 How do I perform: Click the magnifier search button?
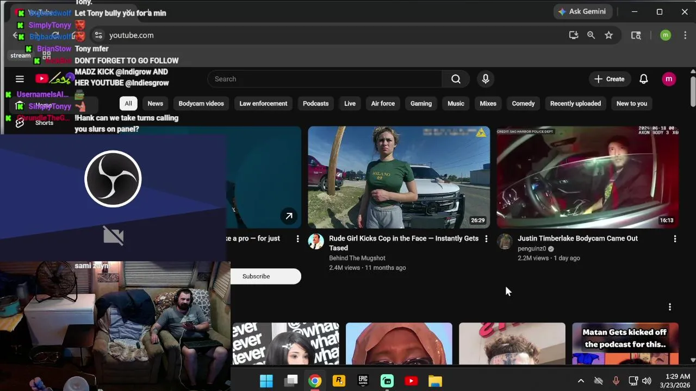(456, 79)
